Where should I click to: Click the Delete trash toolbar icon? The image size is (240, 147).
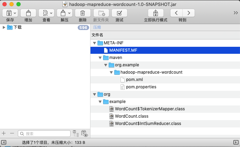(x=83, y=13)
